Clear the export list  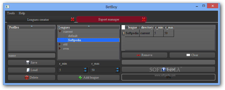click(x=192, y=55)
